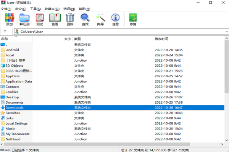This screenshot has width=229, height=152.
Task: Click the horizontal scrollbar left arrow
Action: tap(2, 144)
